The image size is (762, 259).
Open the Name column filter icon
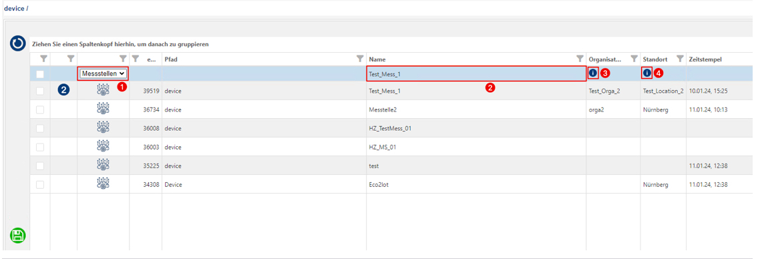coord(580,59)
